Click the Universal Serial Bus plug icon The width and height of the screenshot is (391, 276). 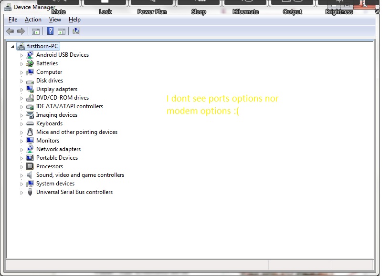[30, 192]
